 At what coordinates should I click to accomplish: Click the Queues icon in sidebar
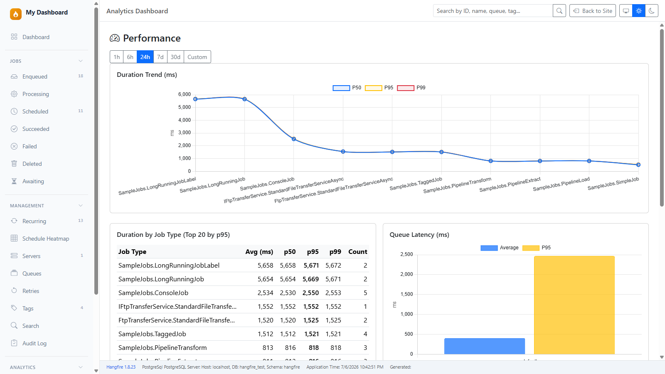tap(14, 273)
